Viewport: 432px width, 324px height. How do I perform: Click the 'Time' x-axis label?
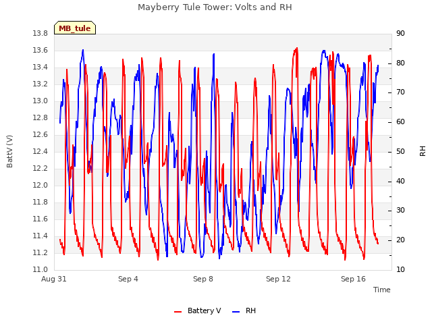point(382,290)
